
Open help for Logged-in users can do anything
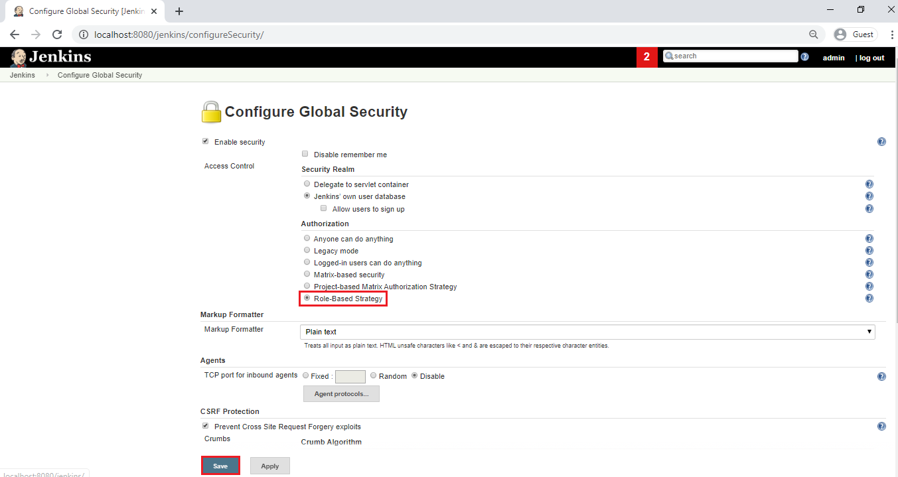pos(869,263)
